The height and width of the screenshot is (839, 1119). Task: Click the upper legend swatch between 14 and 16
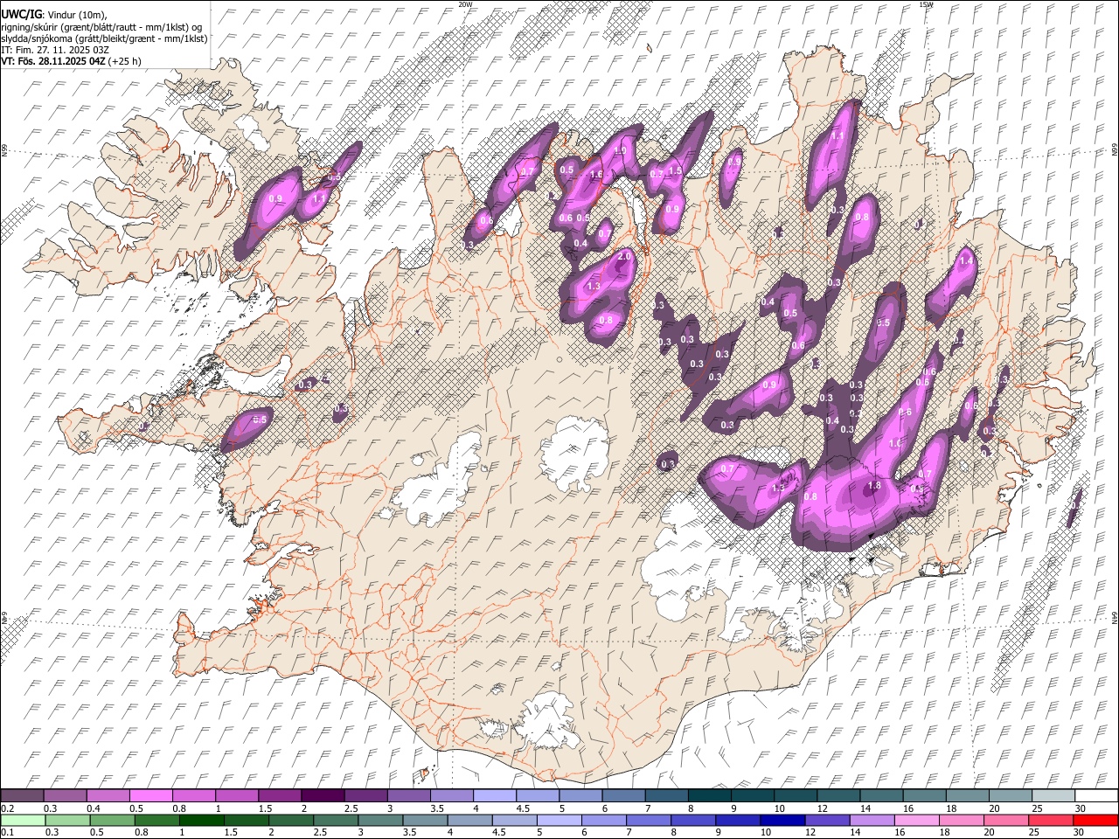(x=881, y=795)
